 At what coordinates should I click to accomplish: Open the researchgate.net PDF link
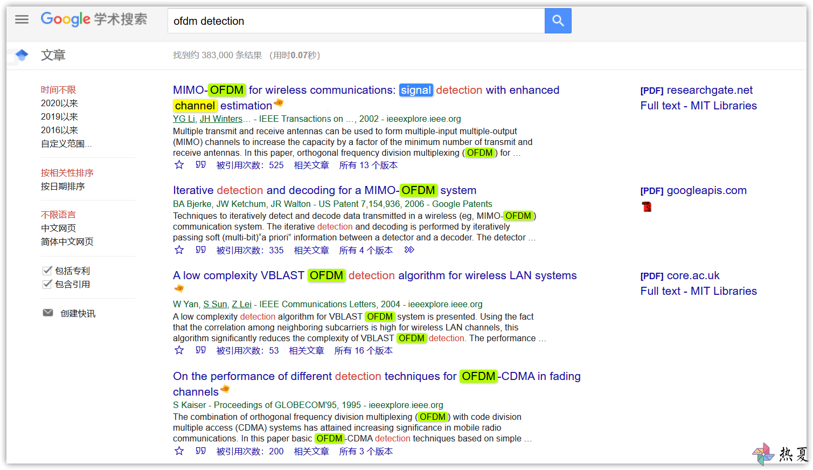(x=696, y=90)
